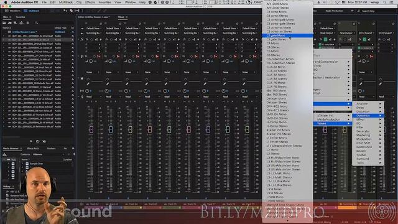Open Summing Bus output dropdown on leftmost channel
Image resolution: width=398 pixels, height=224 pixels.
(93, 33)
